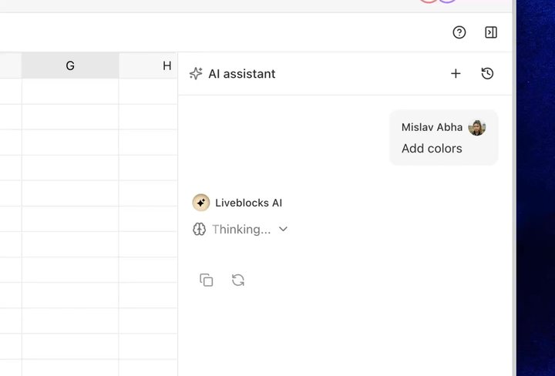Click the brain icon beside Thinking
Viewport: 555px width, 376px height.
click(200, 229)
